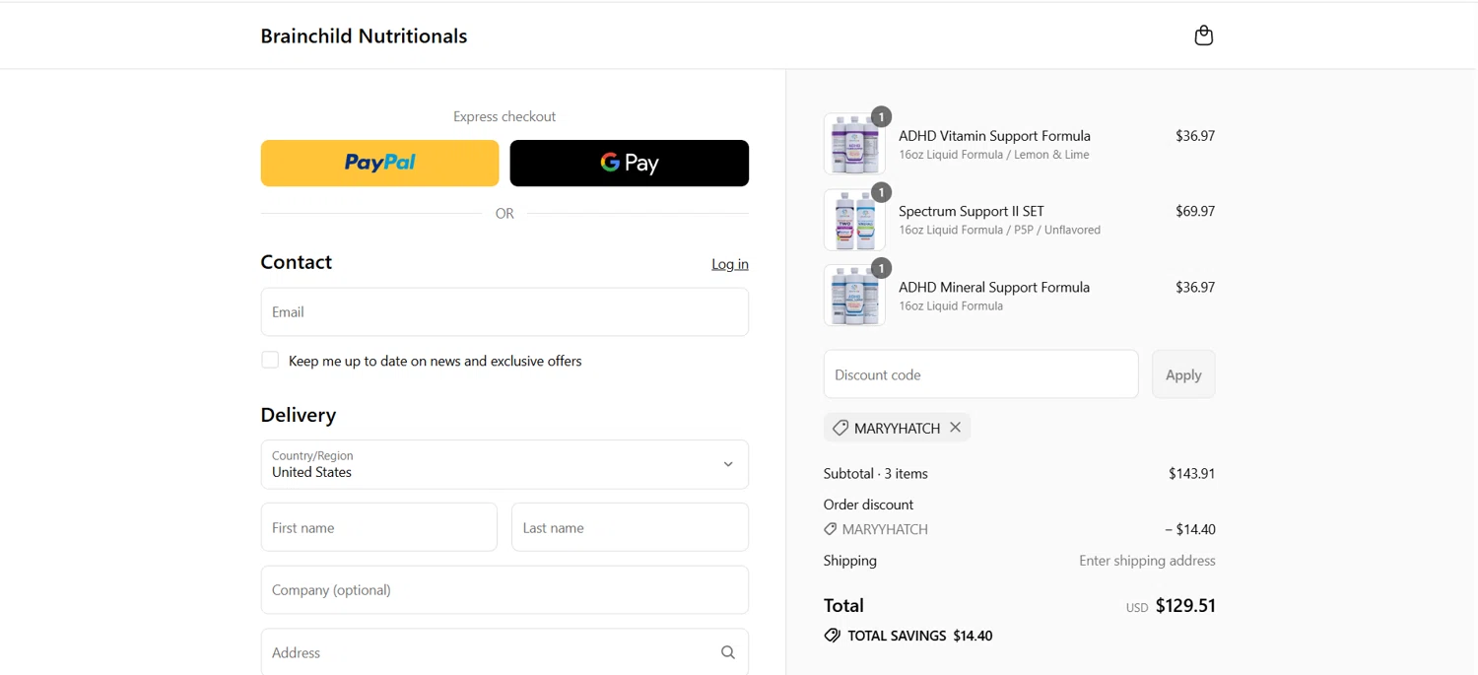Open the shopping bag cart icon
The image size is (1478, 675).
click(x=1203, y=35)
